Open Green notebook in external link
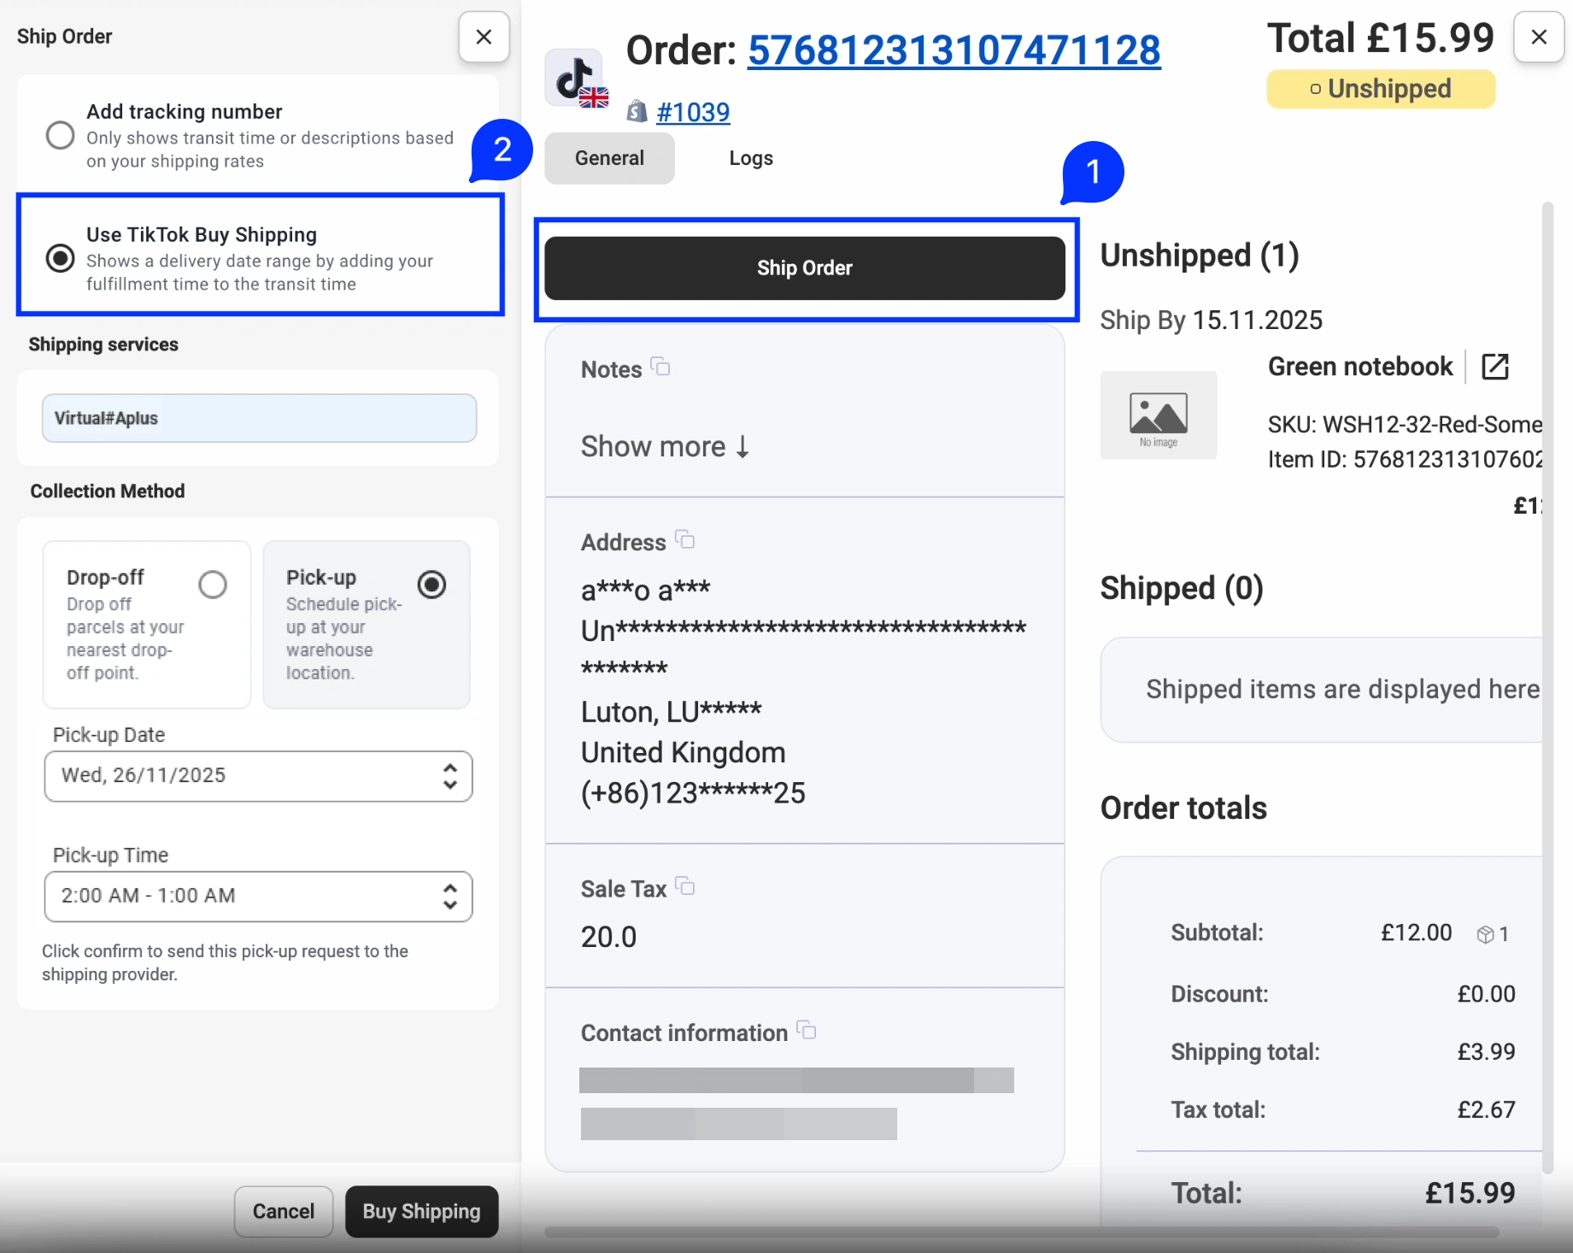1573x1253 pixels. (1494, 367)
